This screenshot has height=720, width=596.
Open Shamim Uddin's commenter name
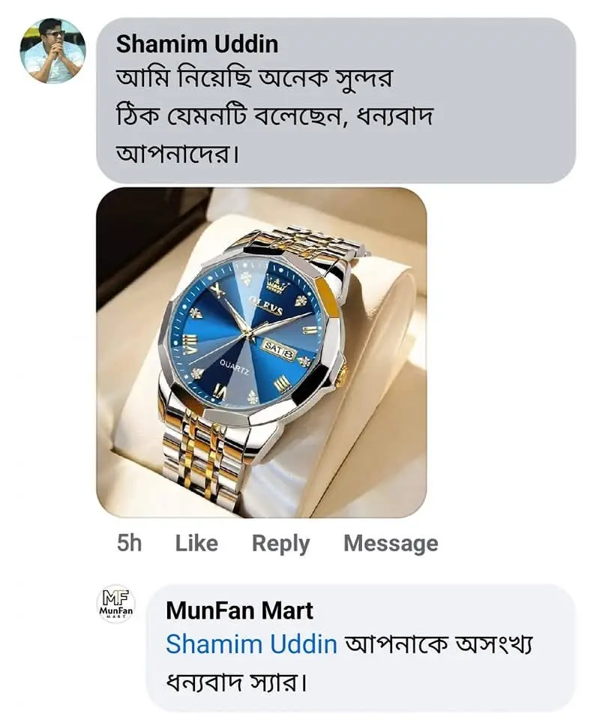(x=197, y=43)
